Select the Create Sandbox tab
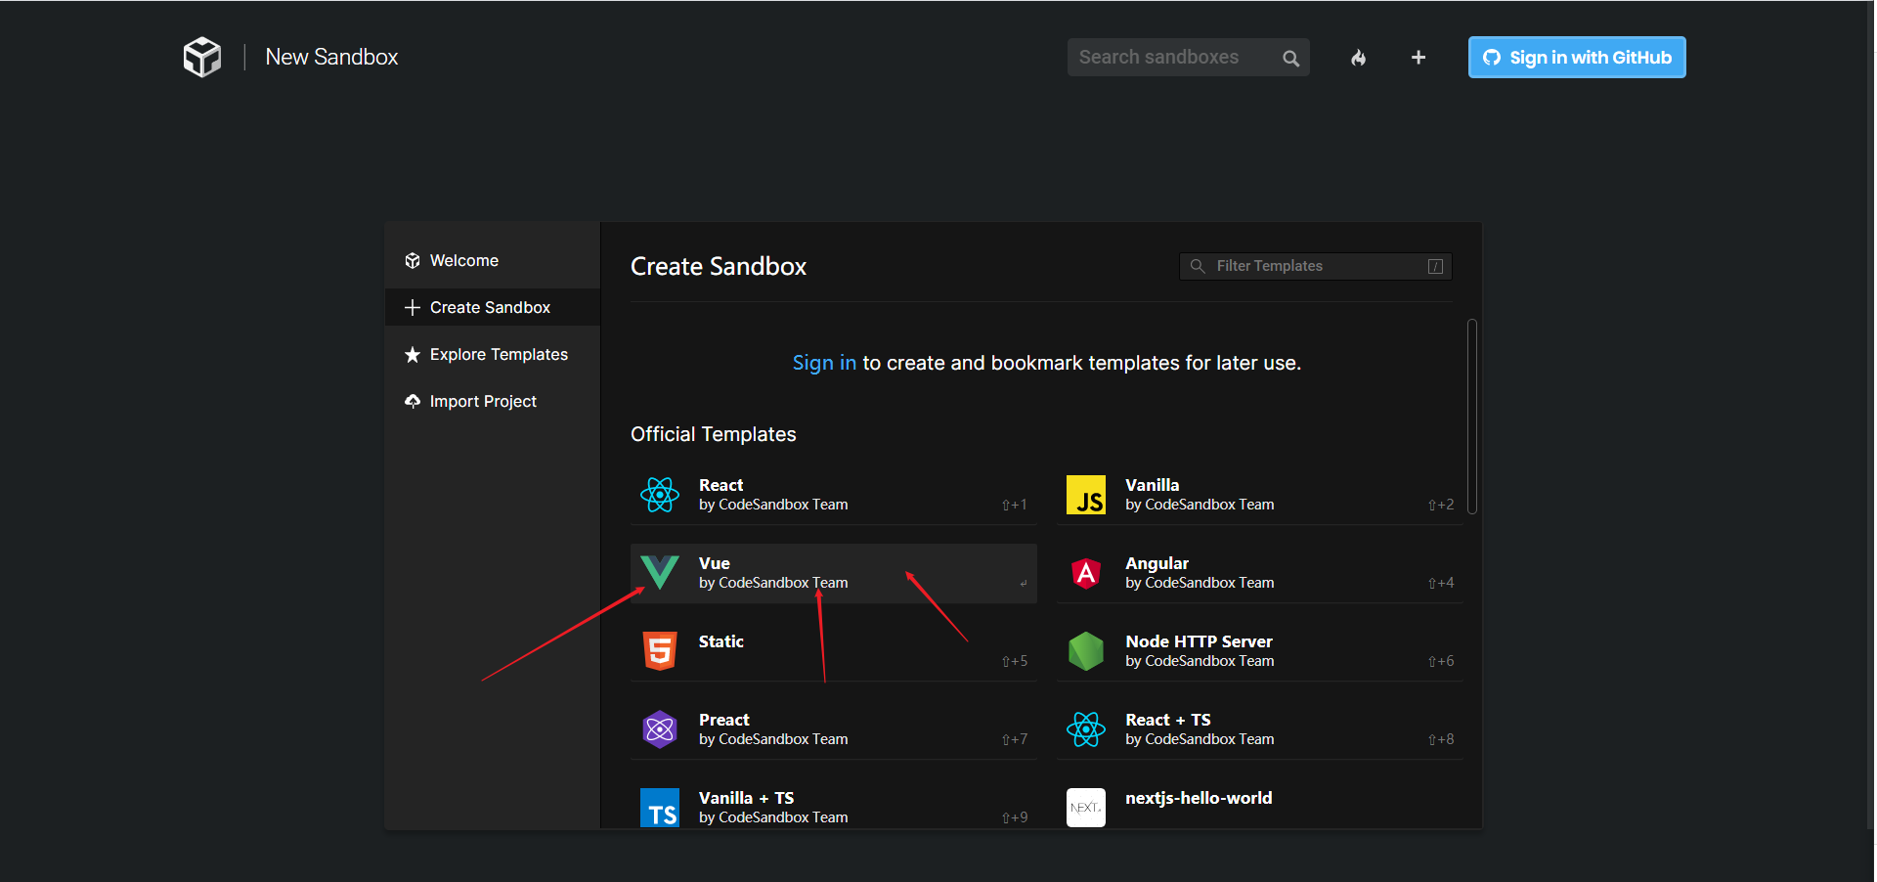The image size is (1877, 882). 493,307
